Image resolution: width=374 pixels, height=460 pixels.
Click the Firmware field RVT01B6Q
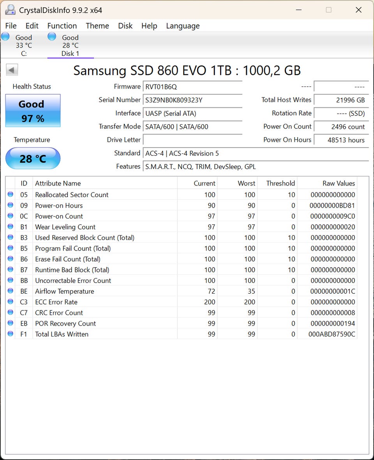[193, 87]
